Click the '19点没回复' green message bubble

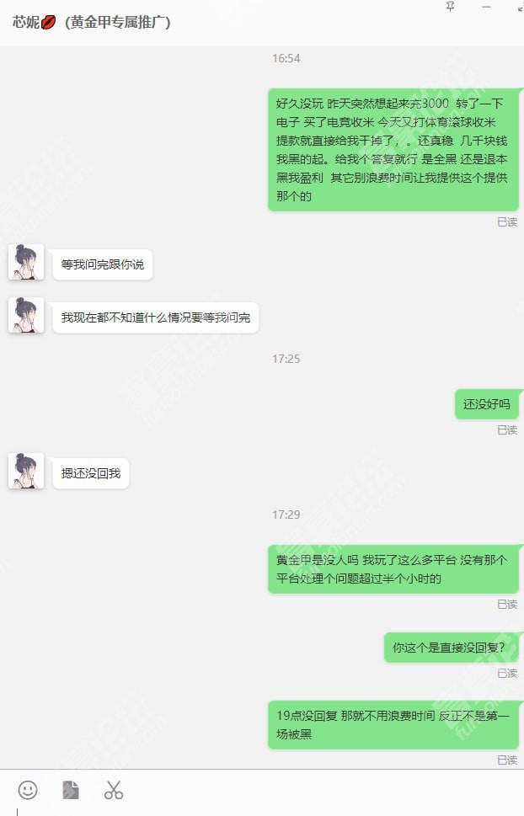[x=393, y=725]
